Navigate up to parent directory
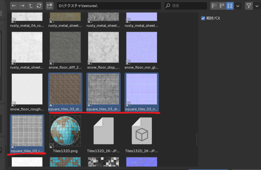The width and height of the screenshot is (261, 170). point(31,6)
